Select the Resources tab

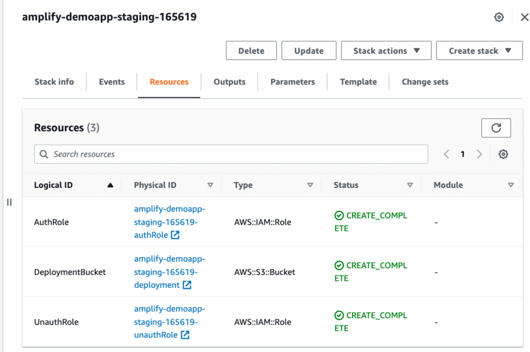coord(169,82)
